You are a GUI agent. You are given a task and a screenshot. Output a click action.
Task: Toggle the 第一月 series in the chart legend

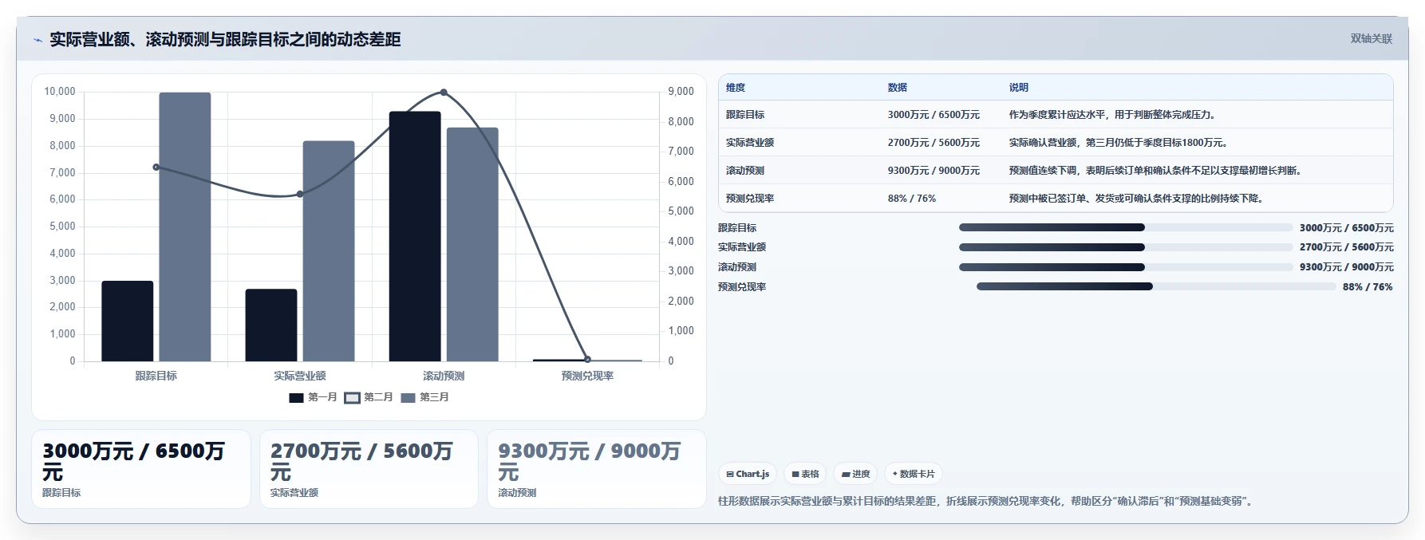(x=313, y=397)
